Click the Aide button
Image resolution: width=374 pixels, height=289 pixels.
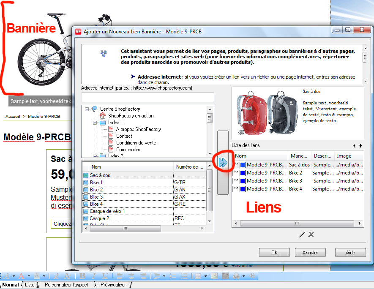(x=350, y=253)
